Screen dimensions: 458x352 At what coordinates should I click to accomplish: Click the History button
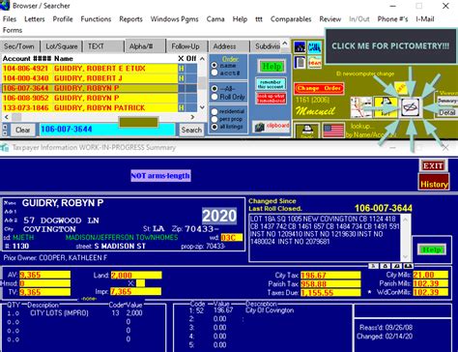(x=434, y=184)
